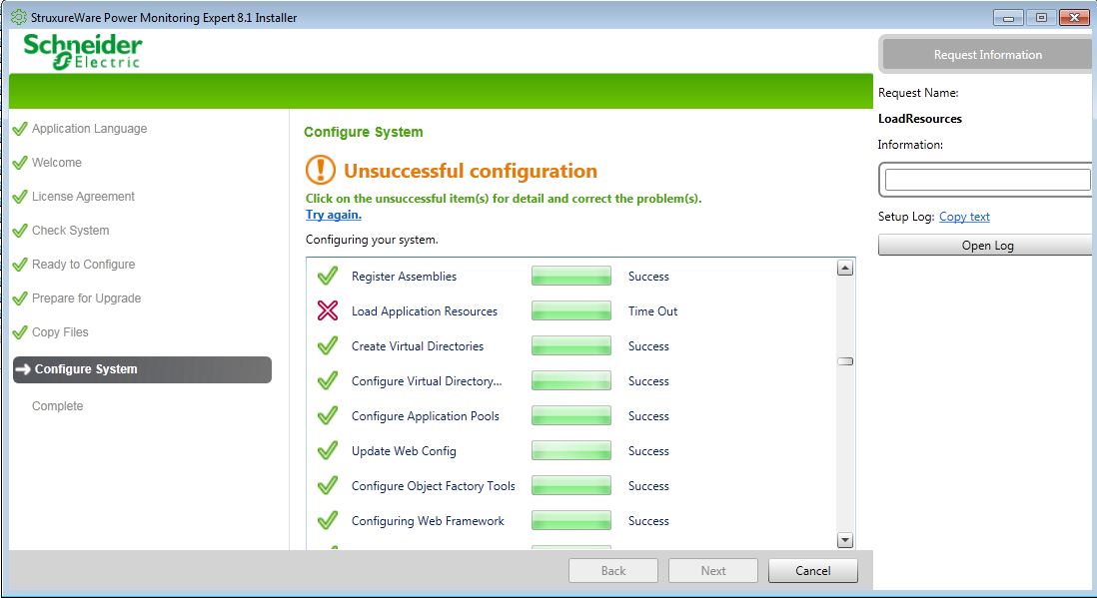Image resolution: width=1097 pixels, height=598 pixels.
Task: Click the Try again link
Action: pyautogui.click(x=333, y=215)
